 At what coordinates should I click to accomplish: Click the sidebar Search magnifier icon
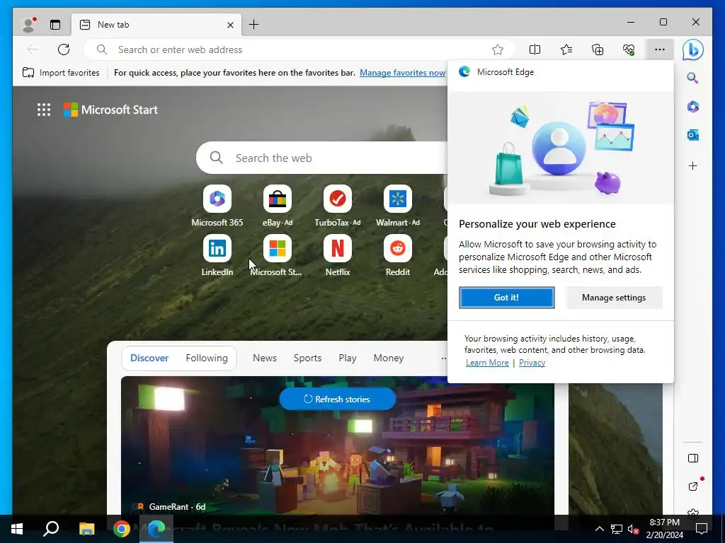tap(692, 78)
